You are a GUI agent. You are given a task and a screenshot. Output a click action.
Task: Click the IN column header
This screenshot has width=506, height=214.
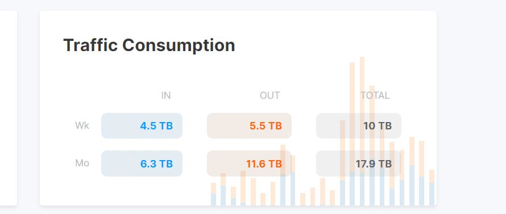pyautogui.click(x=166, y=95)
